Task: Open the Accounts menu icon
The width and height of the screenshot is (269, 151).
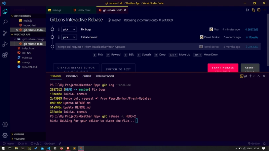Action: [x=5, y=124]
